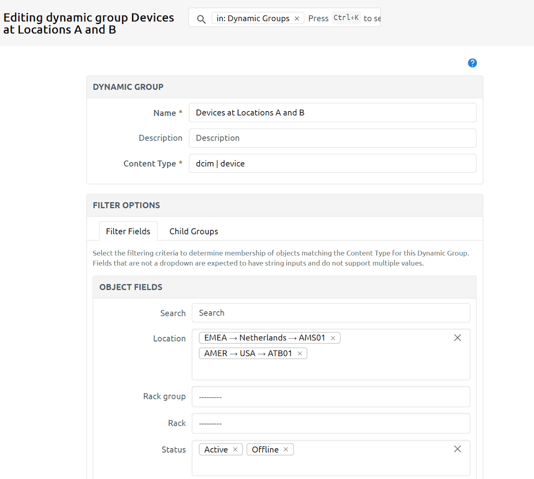The image size is (534, 479).
Task: Open the Content Type selector
Action: coord(333,163)
